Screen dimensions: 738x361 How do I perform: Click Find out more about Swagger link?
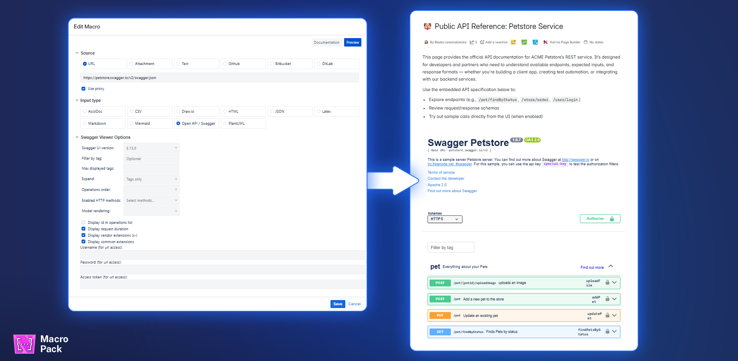click(452, 191)
